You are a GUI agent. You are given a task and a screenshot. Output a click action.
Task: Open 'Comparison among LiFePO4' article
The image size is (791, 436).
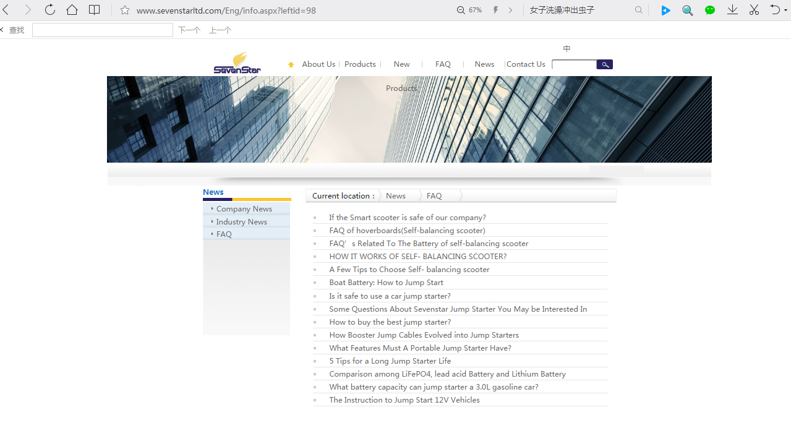click(x=447, y=374)
